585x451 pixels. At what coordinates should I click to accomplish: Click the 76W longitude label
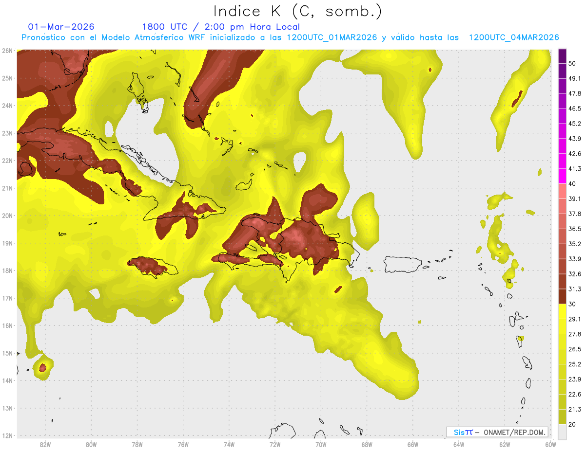coord(183,444)
